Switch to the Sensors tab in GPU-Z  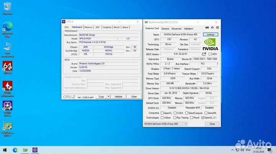click(165, 29)
